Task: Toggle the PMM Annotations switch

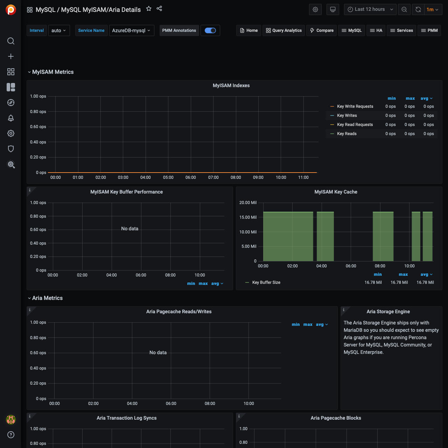Action: 210,30
